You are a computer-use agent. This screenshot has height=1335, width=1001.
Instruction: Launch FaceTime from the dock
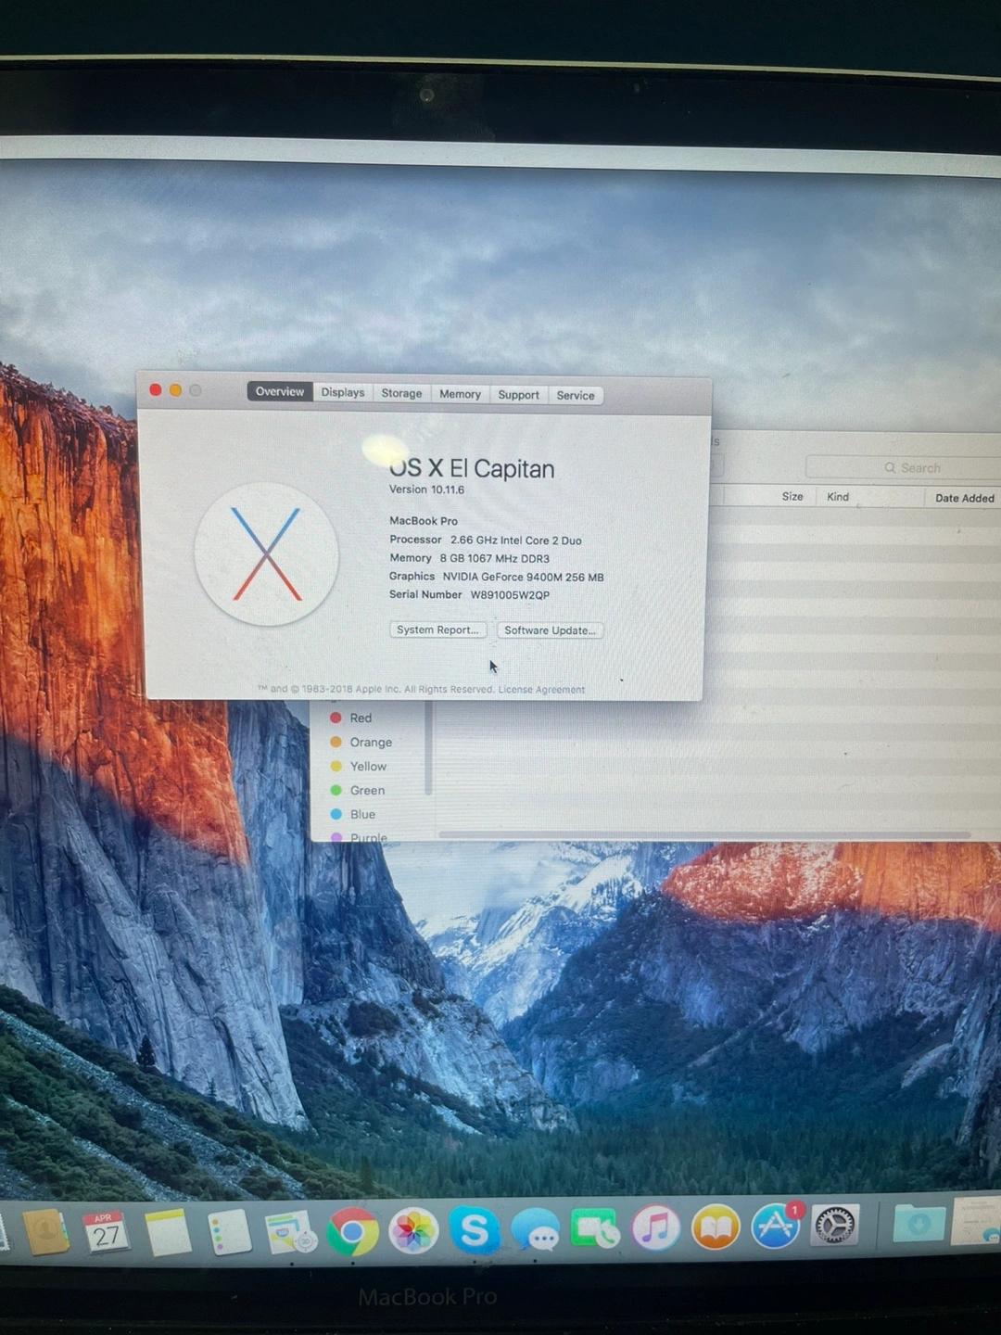[x=595, y=1229]
